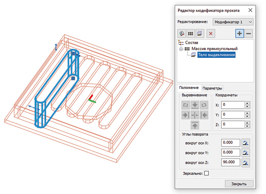Click the red X delete icon
The image size is (266, 194).
pos(211,34)
